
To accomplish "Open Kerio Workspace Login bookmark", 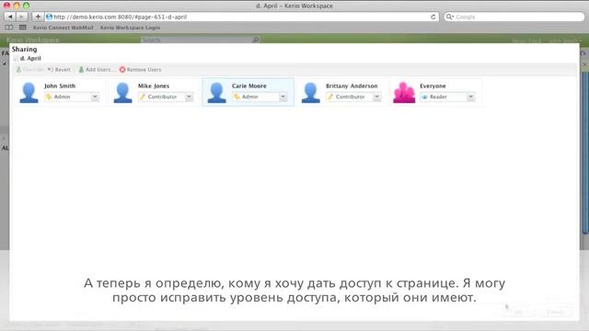I will click(130, 28).
